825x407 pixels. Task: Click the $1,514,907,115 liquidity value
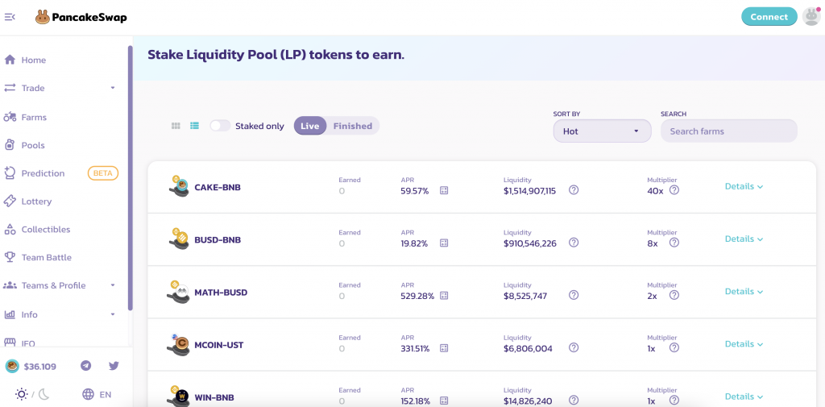point(529,190)
